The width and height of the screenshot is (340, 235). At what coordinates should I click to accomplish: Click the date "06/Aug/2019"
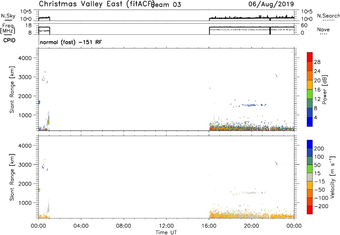tap(271, 4)
